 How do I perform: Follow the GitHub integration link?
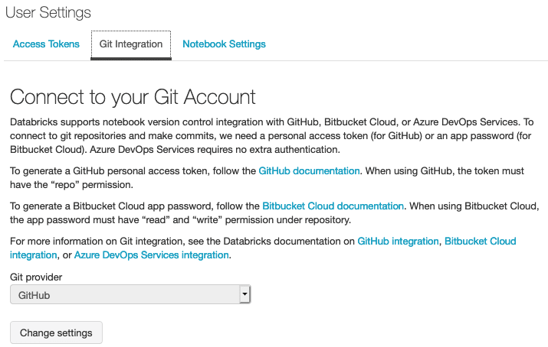(x=398, y=242)
